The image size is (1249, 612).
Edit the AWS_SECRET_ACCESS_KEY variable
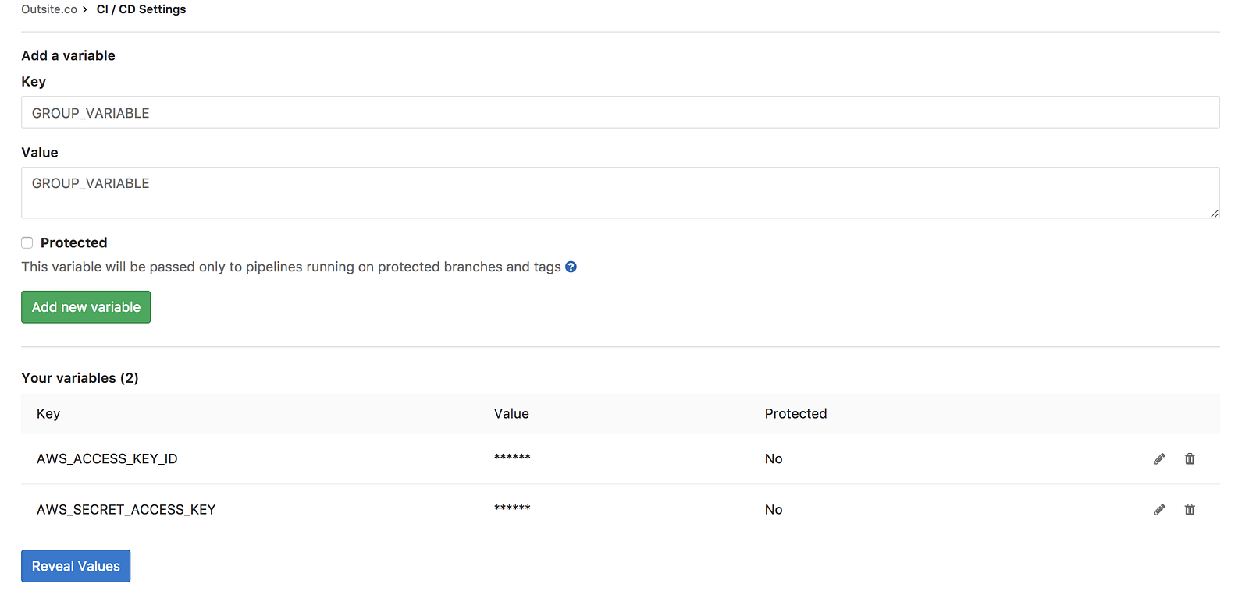[1159, 510]
